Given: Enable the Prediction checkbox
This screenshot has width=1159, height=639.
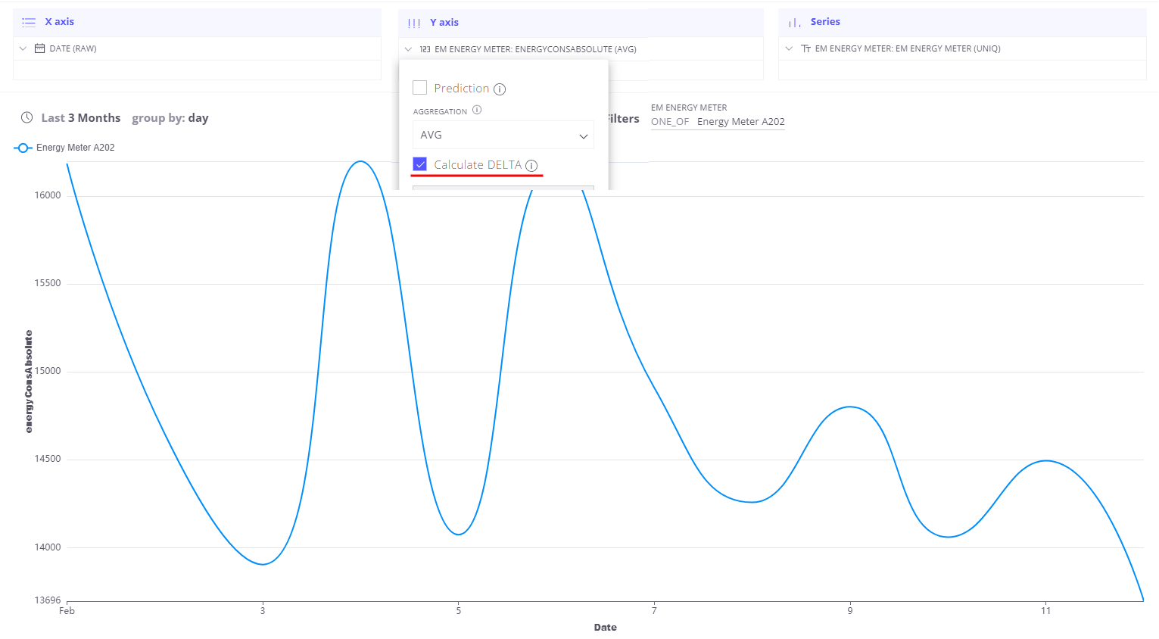Looking at the screenshot, I should (420, 88).
